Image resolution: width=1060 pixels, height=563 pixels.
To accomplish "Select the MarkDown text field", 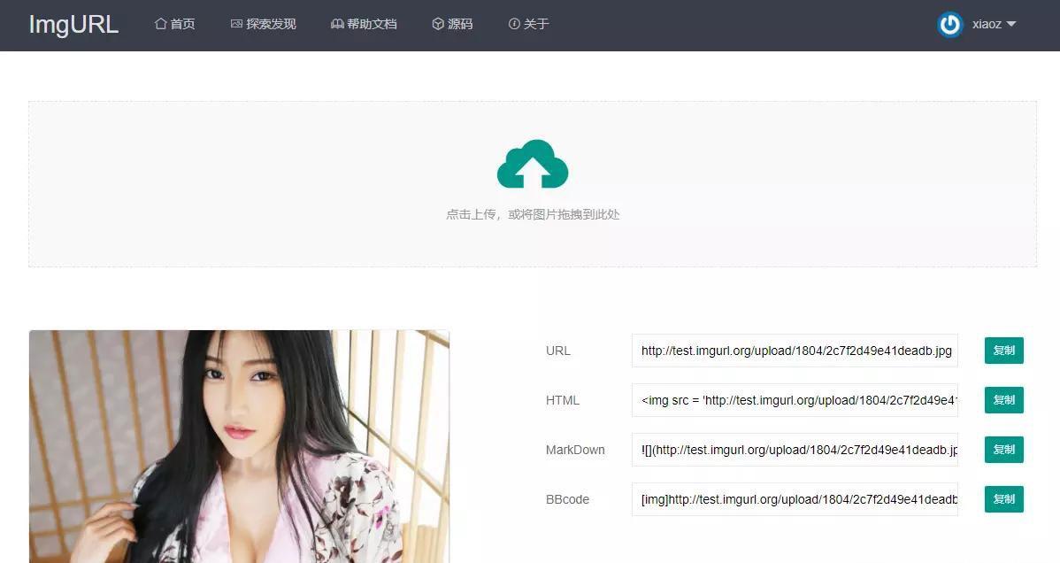I will (795, 450).
